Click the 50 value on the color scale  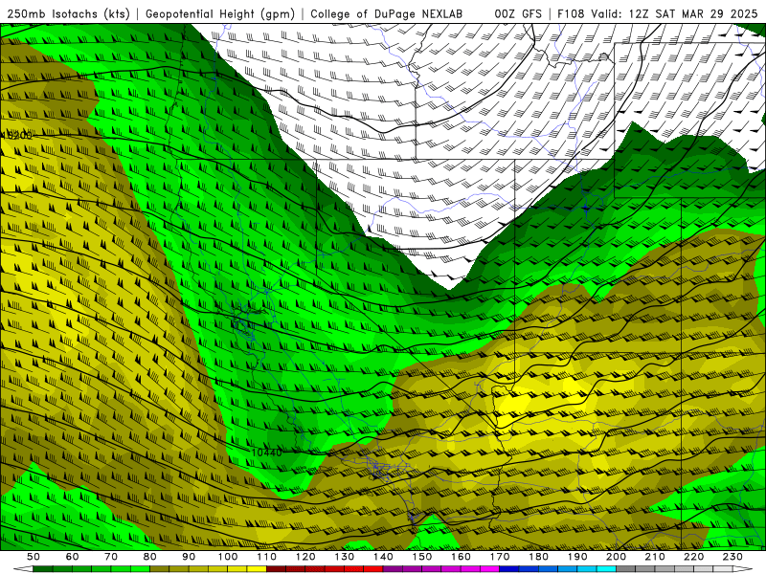click(x=34, y=557)
